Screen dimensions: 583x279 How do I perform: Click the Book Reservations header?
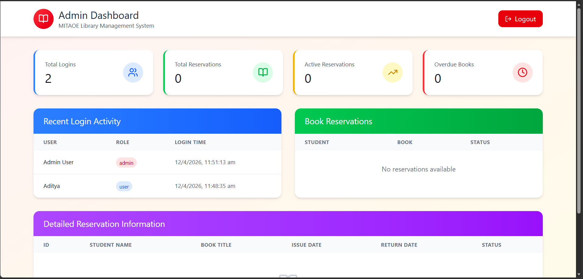click(x=419, y=121)
